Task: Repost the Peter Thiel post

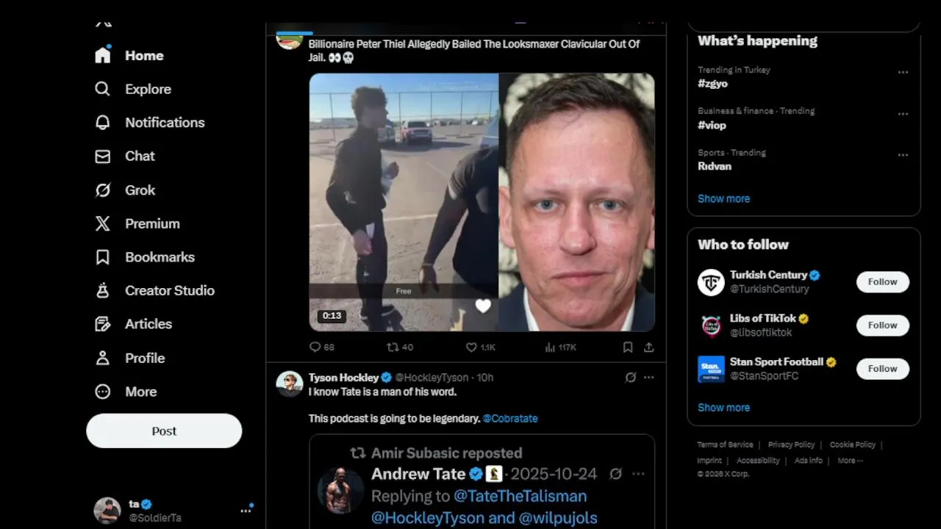Action: tap(400, 347)
